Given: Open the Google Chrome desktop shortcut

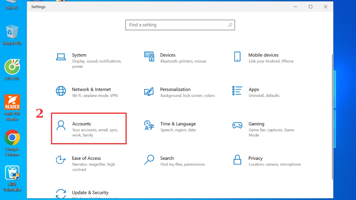Looking at the screenshot, I should tap(12, 137).
